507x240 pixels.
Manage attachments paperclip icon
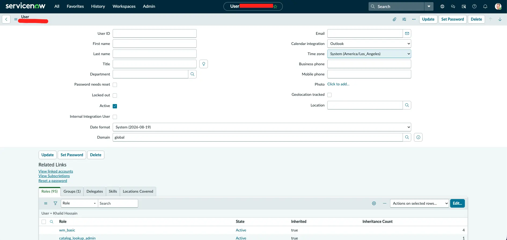point(394,19)
